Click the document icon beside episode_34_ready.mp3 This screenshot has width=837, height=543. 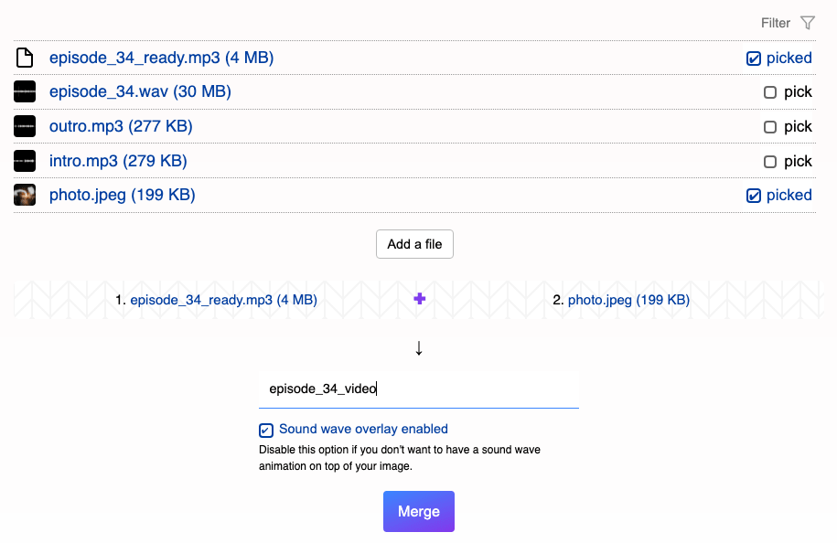(x=25, y=58)
